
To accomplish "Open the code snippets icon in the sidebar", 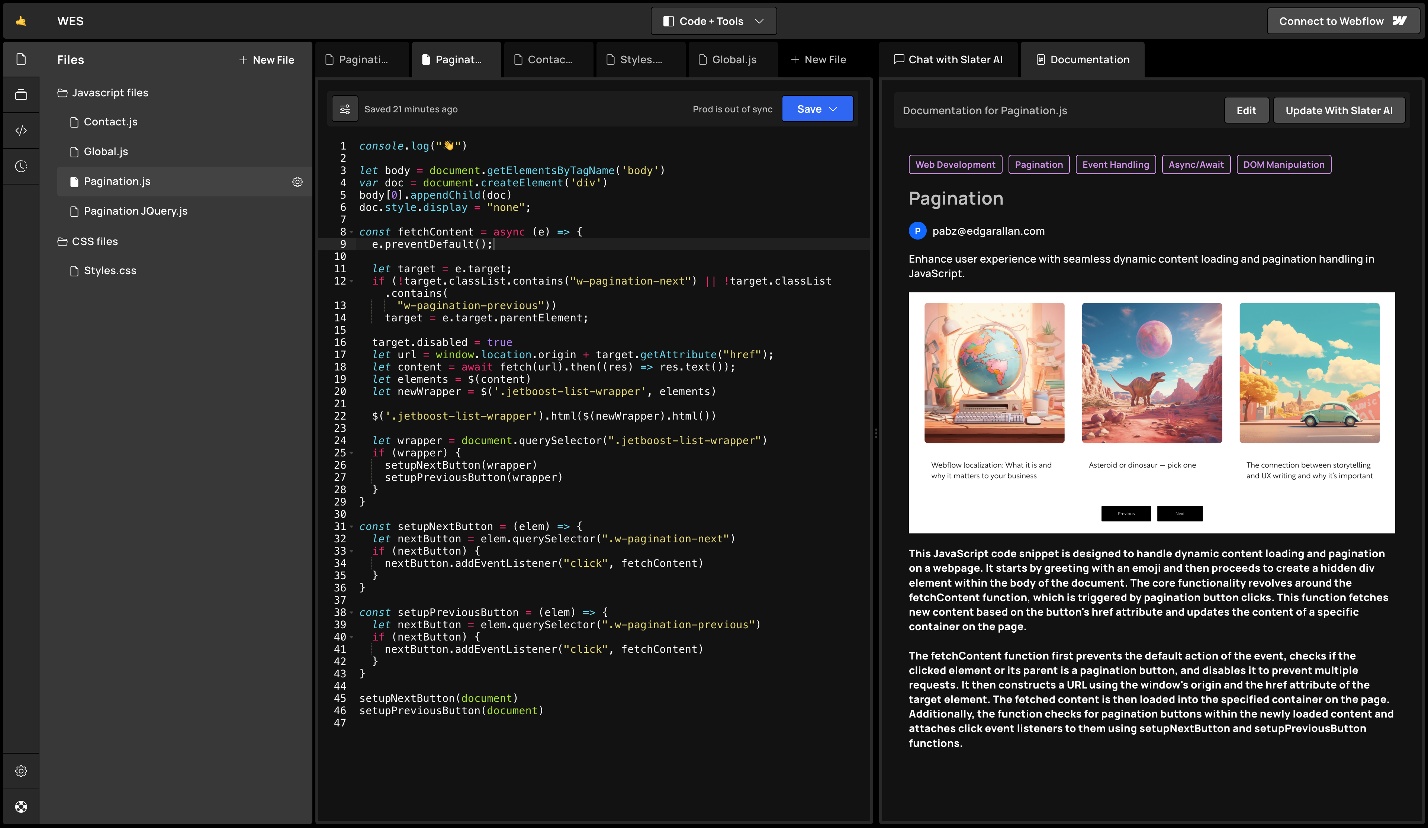I will [x=21, y=130].
